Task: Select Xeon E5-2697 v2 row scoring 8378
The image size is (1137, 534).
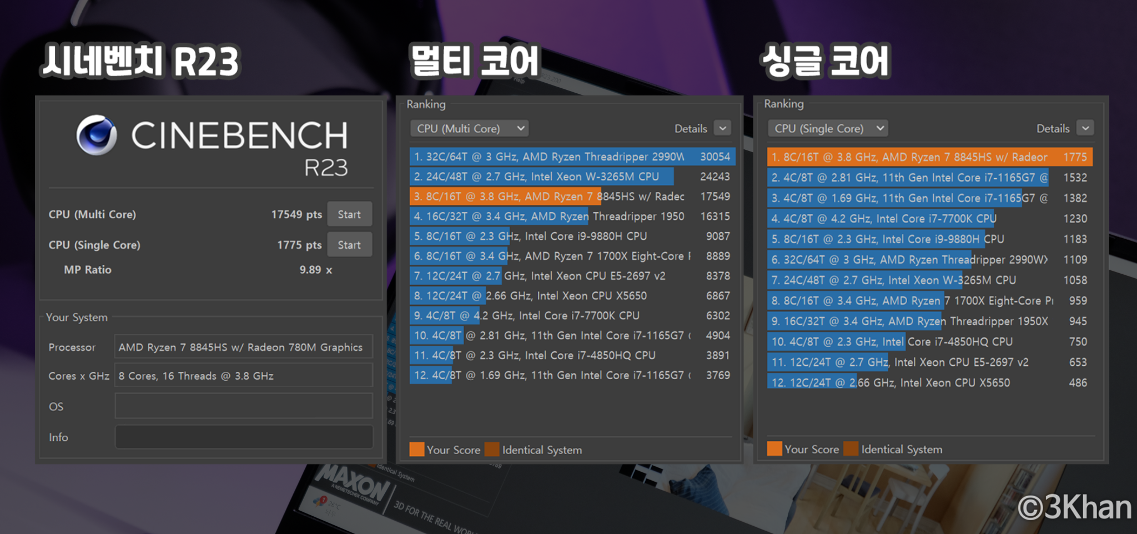Action: click(x=572, y=276)
